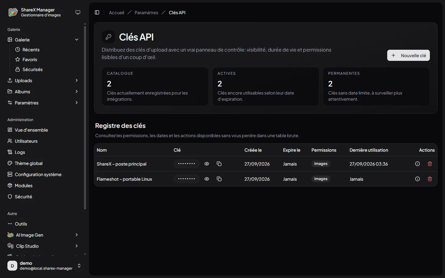The width and height of the screenshot is (445, 278).
Task: Toggle the sidebar panel icon
Action: [97, 12]
